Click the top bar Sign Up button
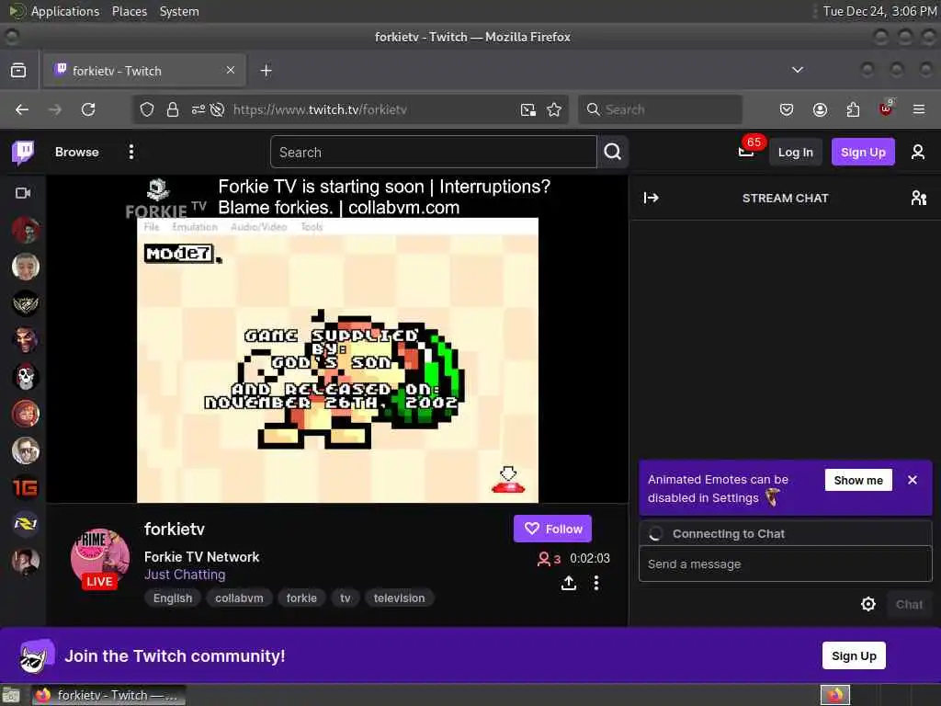Image resolution: width=941 pixels, height=706 pixels. 862,152
